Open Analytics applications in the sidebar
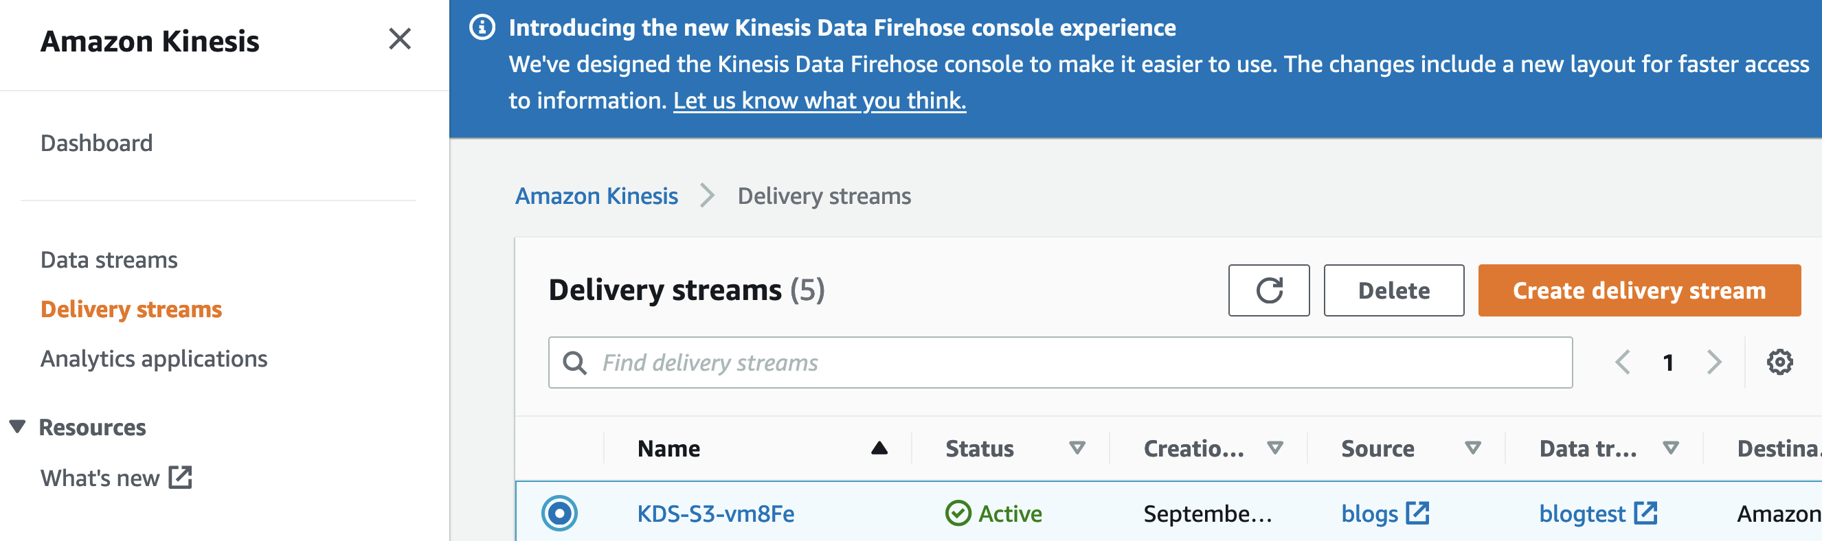Image resolution: width=1822 pixels, height=541 pixels. tap(153, 358)
